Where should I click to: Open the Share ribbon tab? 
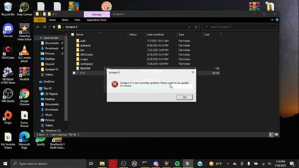click(x=65, y=20)
